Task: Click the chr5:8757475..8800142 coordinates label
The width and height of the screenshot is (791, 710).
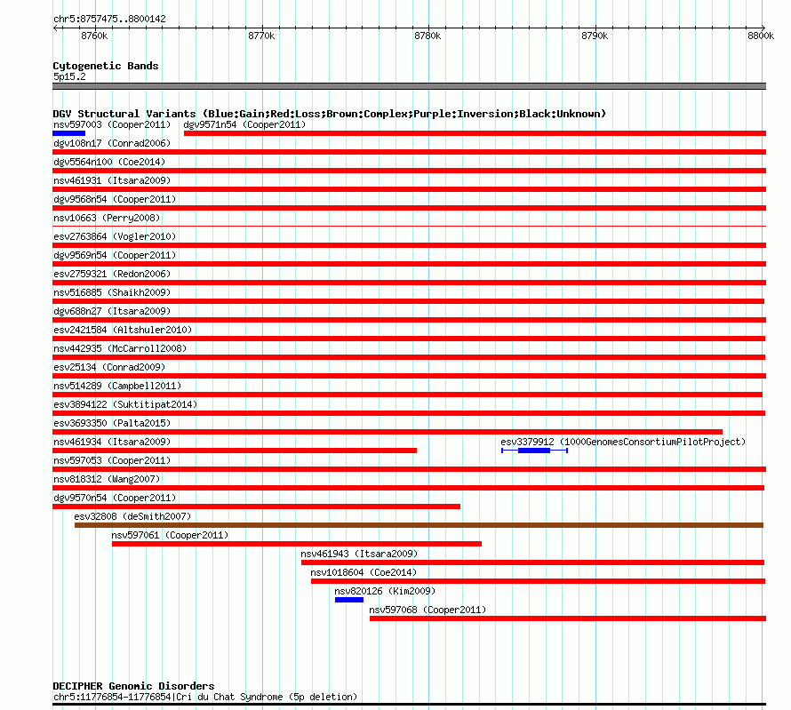Action: [x=109, y=19]
